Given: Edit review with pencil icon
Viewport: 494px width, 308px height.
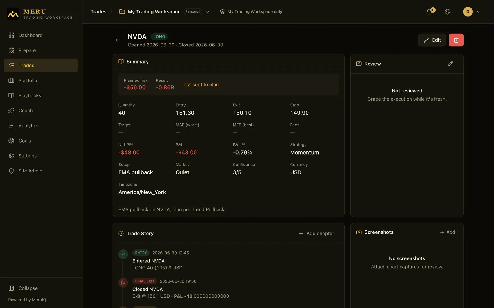Looking at the screenshot, I should pos(450,64).
